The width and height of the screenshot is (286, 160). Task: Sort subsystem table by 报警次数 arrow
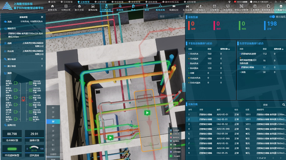click(228, 48)
